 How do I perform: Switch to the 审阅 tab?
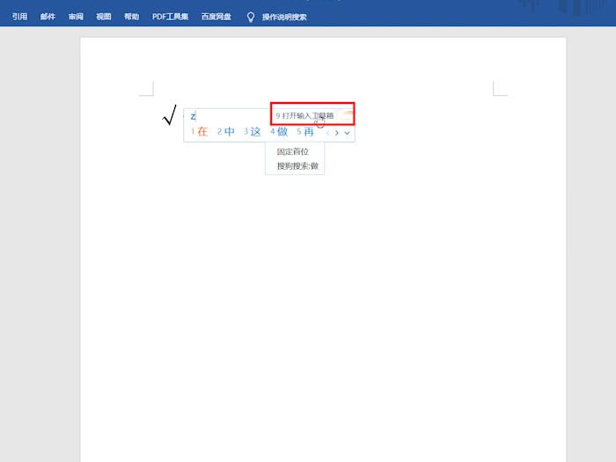point(76,17)
